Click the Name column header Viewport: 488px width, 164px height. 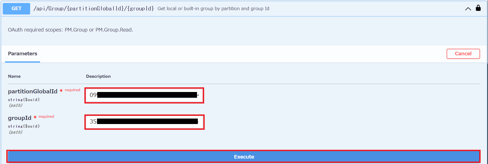pyautogui.click(x=14, y=76)
